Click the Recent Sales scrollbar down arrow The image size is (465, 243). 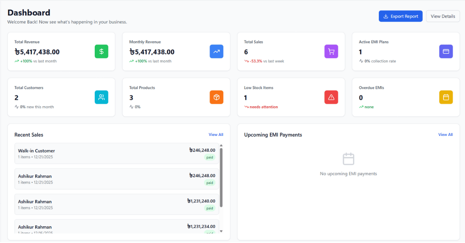(x=221, y=231)
